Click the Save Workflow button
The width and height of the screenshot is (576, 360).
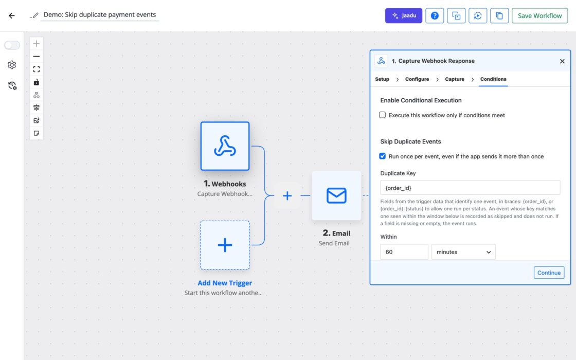[x=539, y=16]
